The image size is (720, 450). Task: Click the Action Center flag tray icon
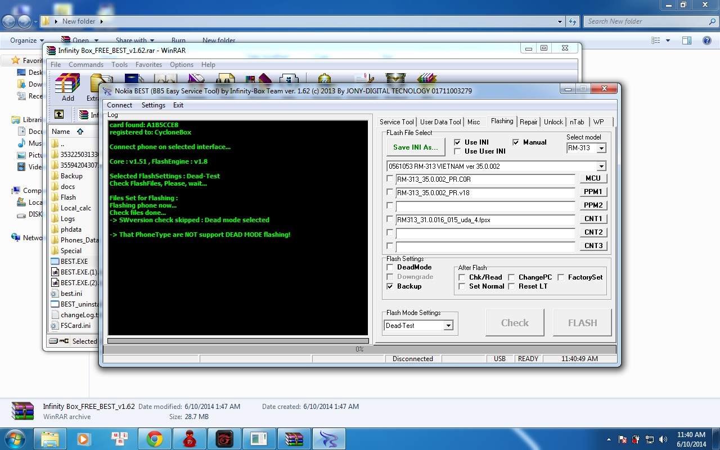pyautogui.click(x=623, y=439)
